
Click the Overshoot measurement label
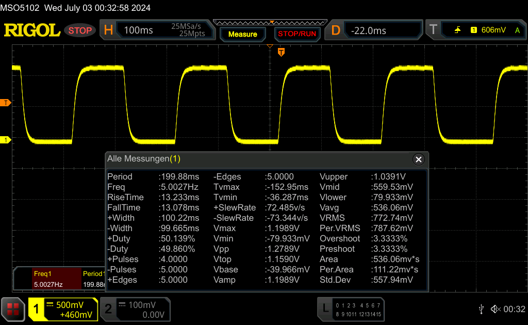[340, 238]
